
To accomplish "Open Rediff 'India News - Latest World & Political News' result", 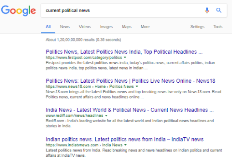I will 129,110.
